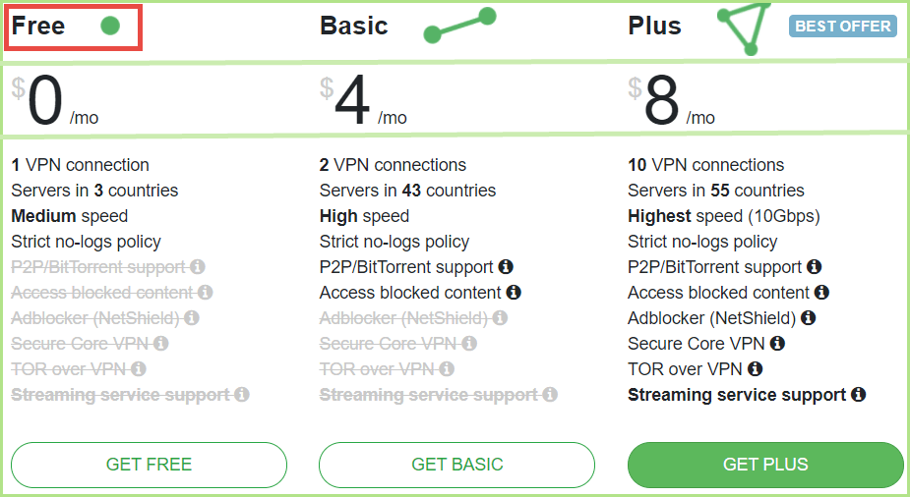Click info icon beside Basic P2P/BitTorrent support
Viewport: 910px width, 497px height.
[x=506, y=267]
